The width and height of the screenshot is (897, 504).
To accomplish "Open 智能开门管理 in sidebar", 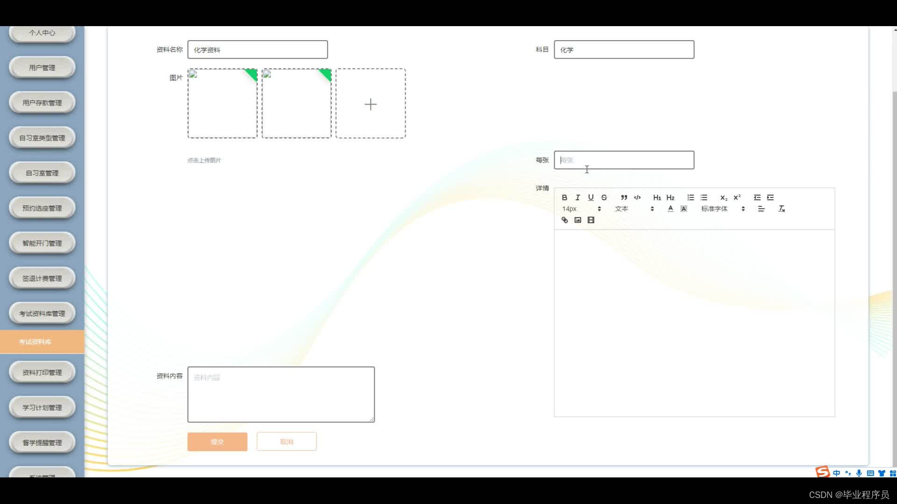I will 42,243.
